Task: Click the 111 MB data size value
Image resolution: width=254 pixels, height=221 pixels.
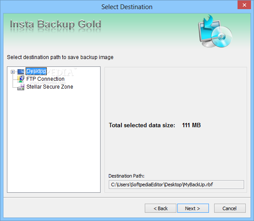Action: point(191,125)
